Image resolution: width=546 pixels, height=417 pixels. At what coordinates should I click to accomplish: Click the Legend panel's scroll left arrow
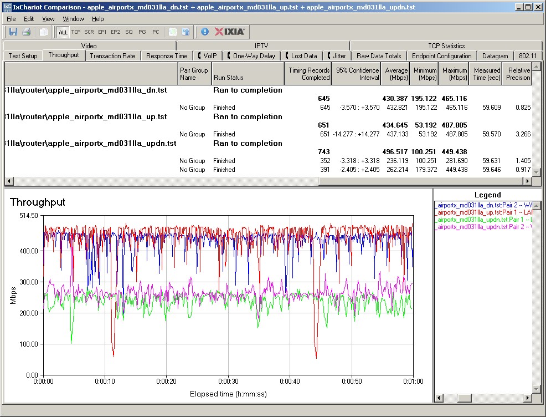pos(438,398)
